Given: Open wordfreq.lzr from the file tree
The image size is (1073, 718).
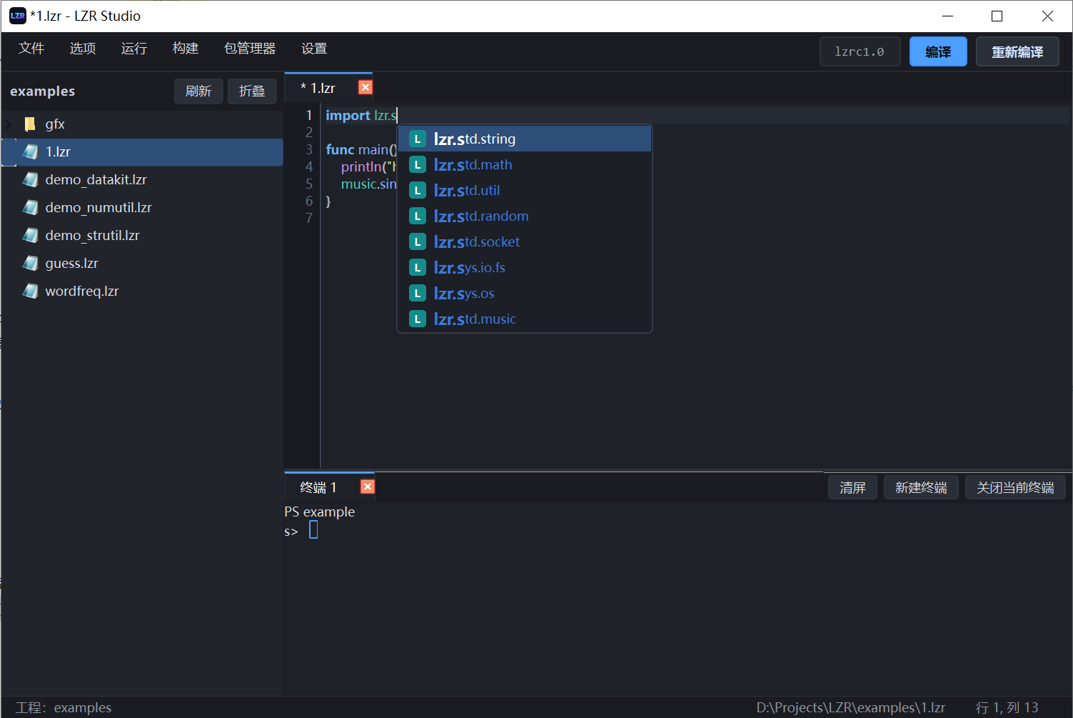Looking at the screenshot, I should pos(143,291).
